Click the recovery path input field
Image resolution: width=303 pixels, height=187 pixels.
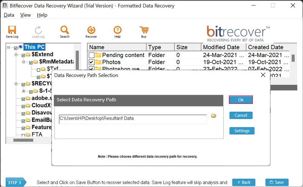pos(133,119)
